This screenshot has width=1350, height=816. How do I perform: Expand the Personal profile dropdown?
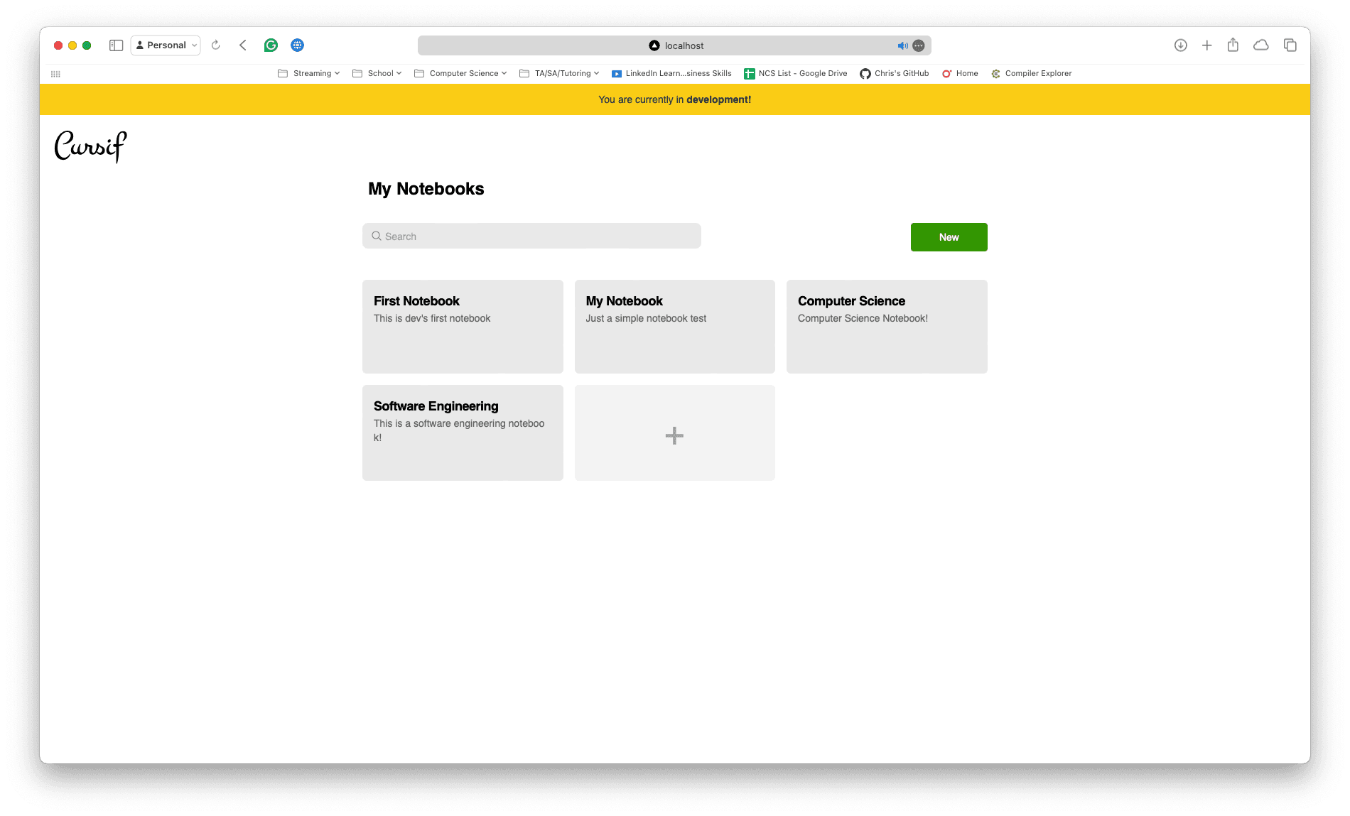166,45
